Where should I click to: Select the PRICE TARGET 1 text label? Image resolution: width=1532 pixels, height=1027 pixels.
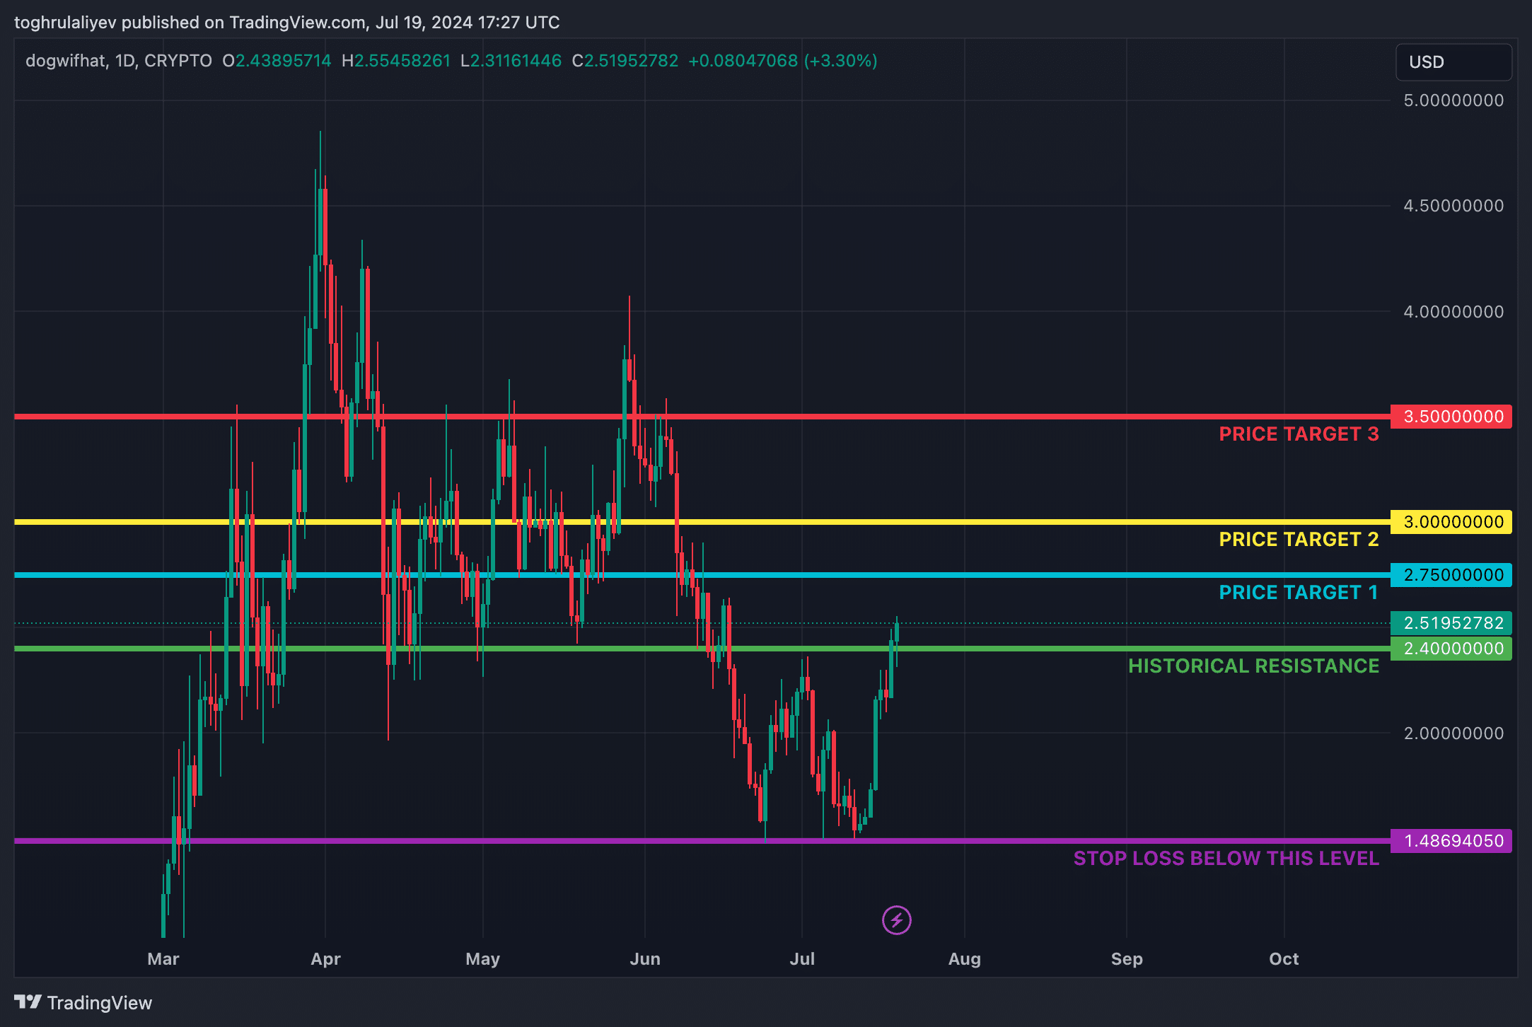pyautogui.click(x=1299, y=593)
